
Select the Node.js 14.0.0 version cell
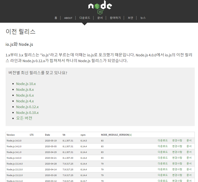coord(14,158)
